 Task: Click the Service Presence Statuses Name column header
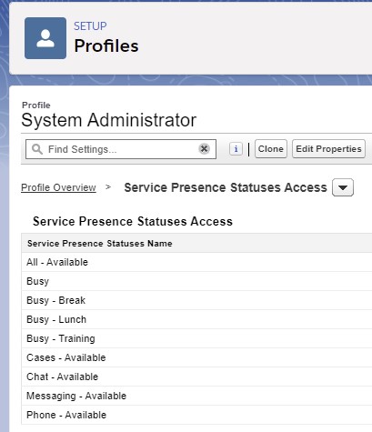coord(100,243)
